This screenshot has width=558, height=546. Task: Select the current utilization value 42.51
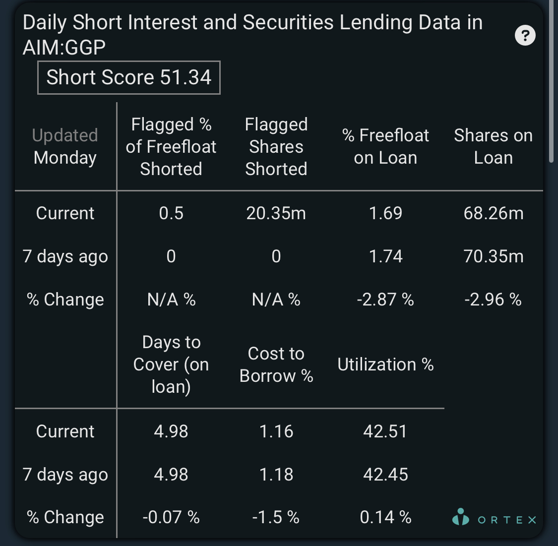tap(385, 431)
